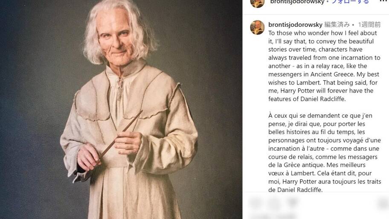Open the more options ellipsis menu

[x=383, y=1]
